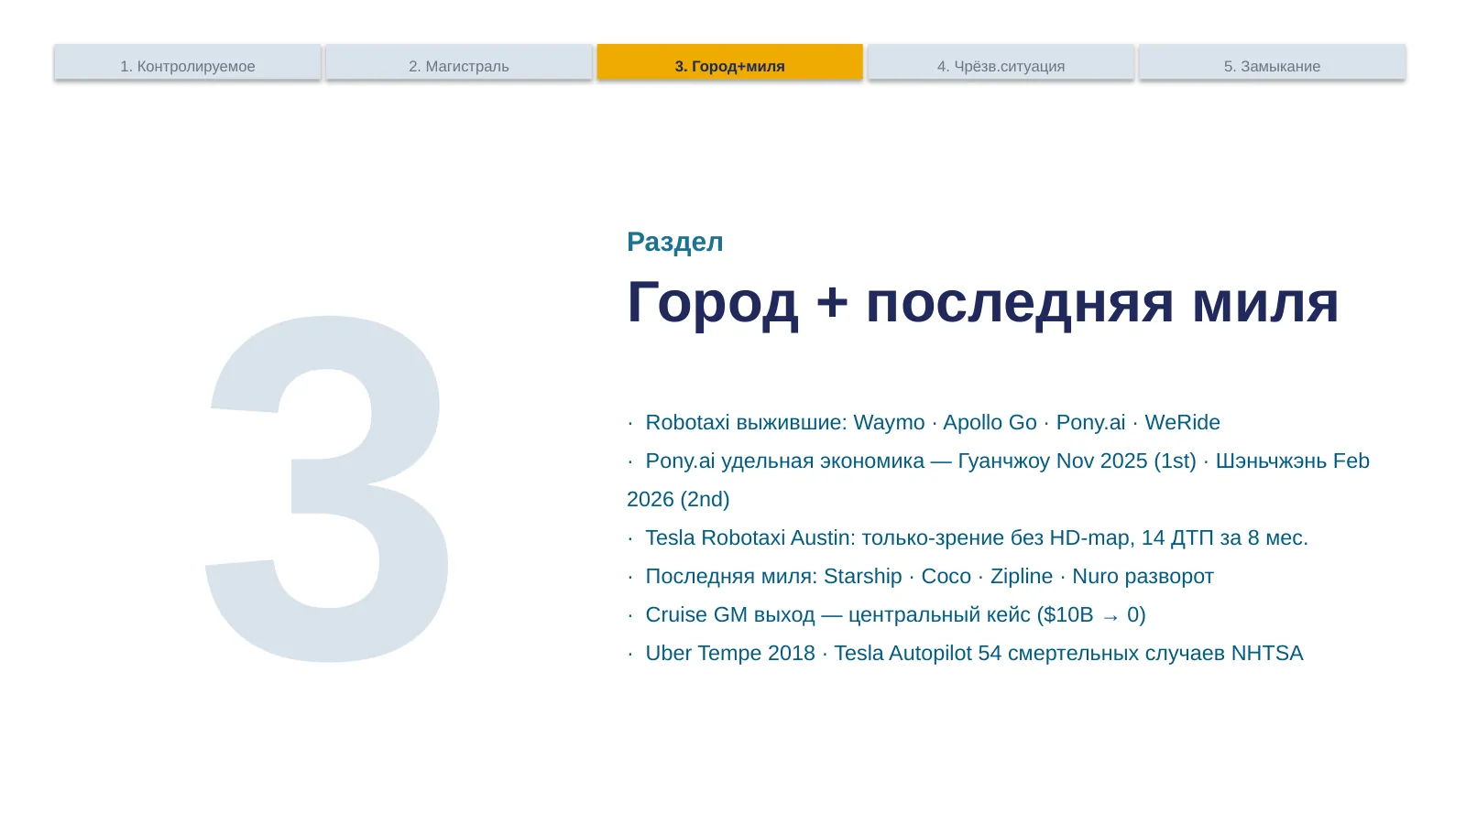Click the large section number 3
The height and width of the screenshot is (824, 1466).
pyautogui.click(x=327, y=487)
